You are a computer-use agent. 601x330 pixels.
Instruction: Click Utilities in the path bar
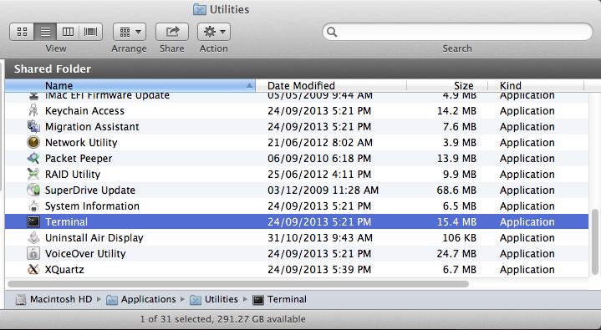click(x=222, y=299)
